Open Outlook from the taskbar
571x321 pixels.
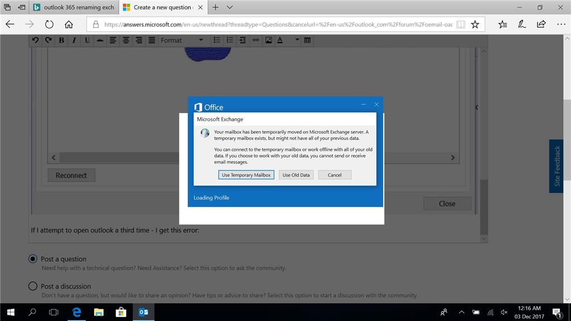(143, 312)
